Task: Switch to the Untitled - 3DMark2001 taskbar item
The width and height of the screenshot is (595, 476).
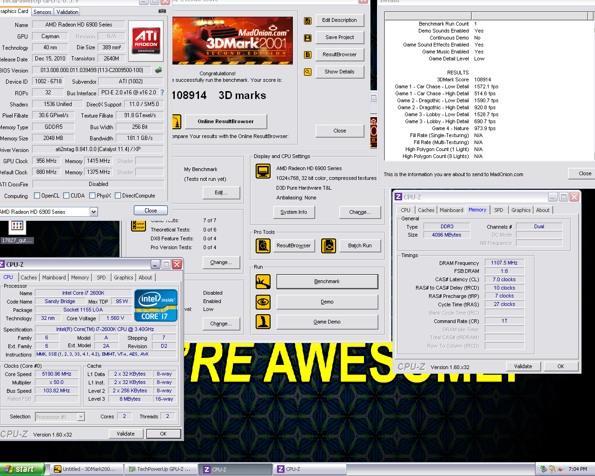Action: [86, 469]
